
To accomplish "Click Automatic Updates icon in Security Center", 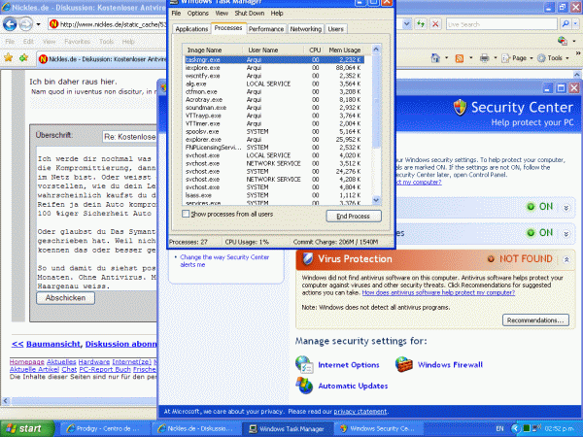I will click(x=304, y=386).
